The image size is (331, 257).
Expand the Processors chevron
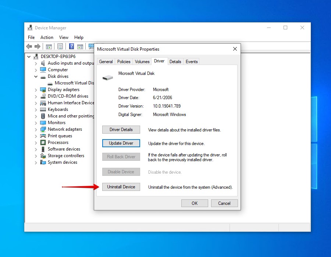[x=36, y=143]
